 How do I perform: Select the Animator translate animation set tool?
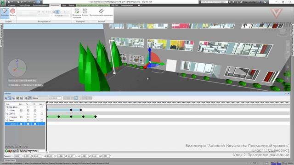(6, 98)
